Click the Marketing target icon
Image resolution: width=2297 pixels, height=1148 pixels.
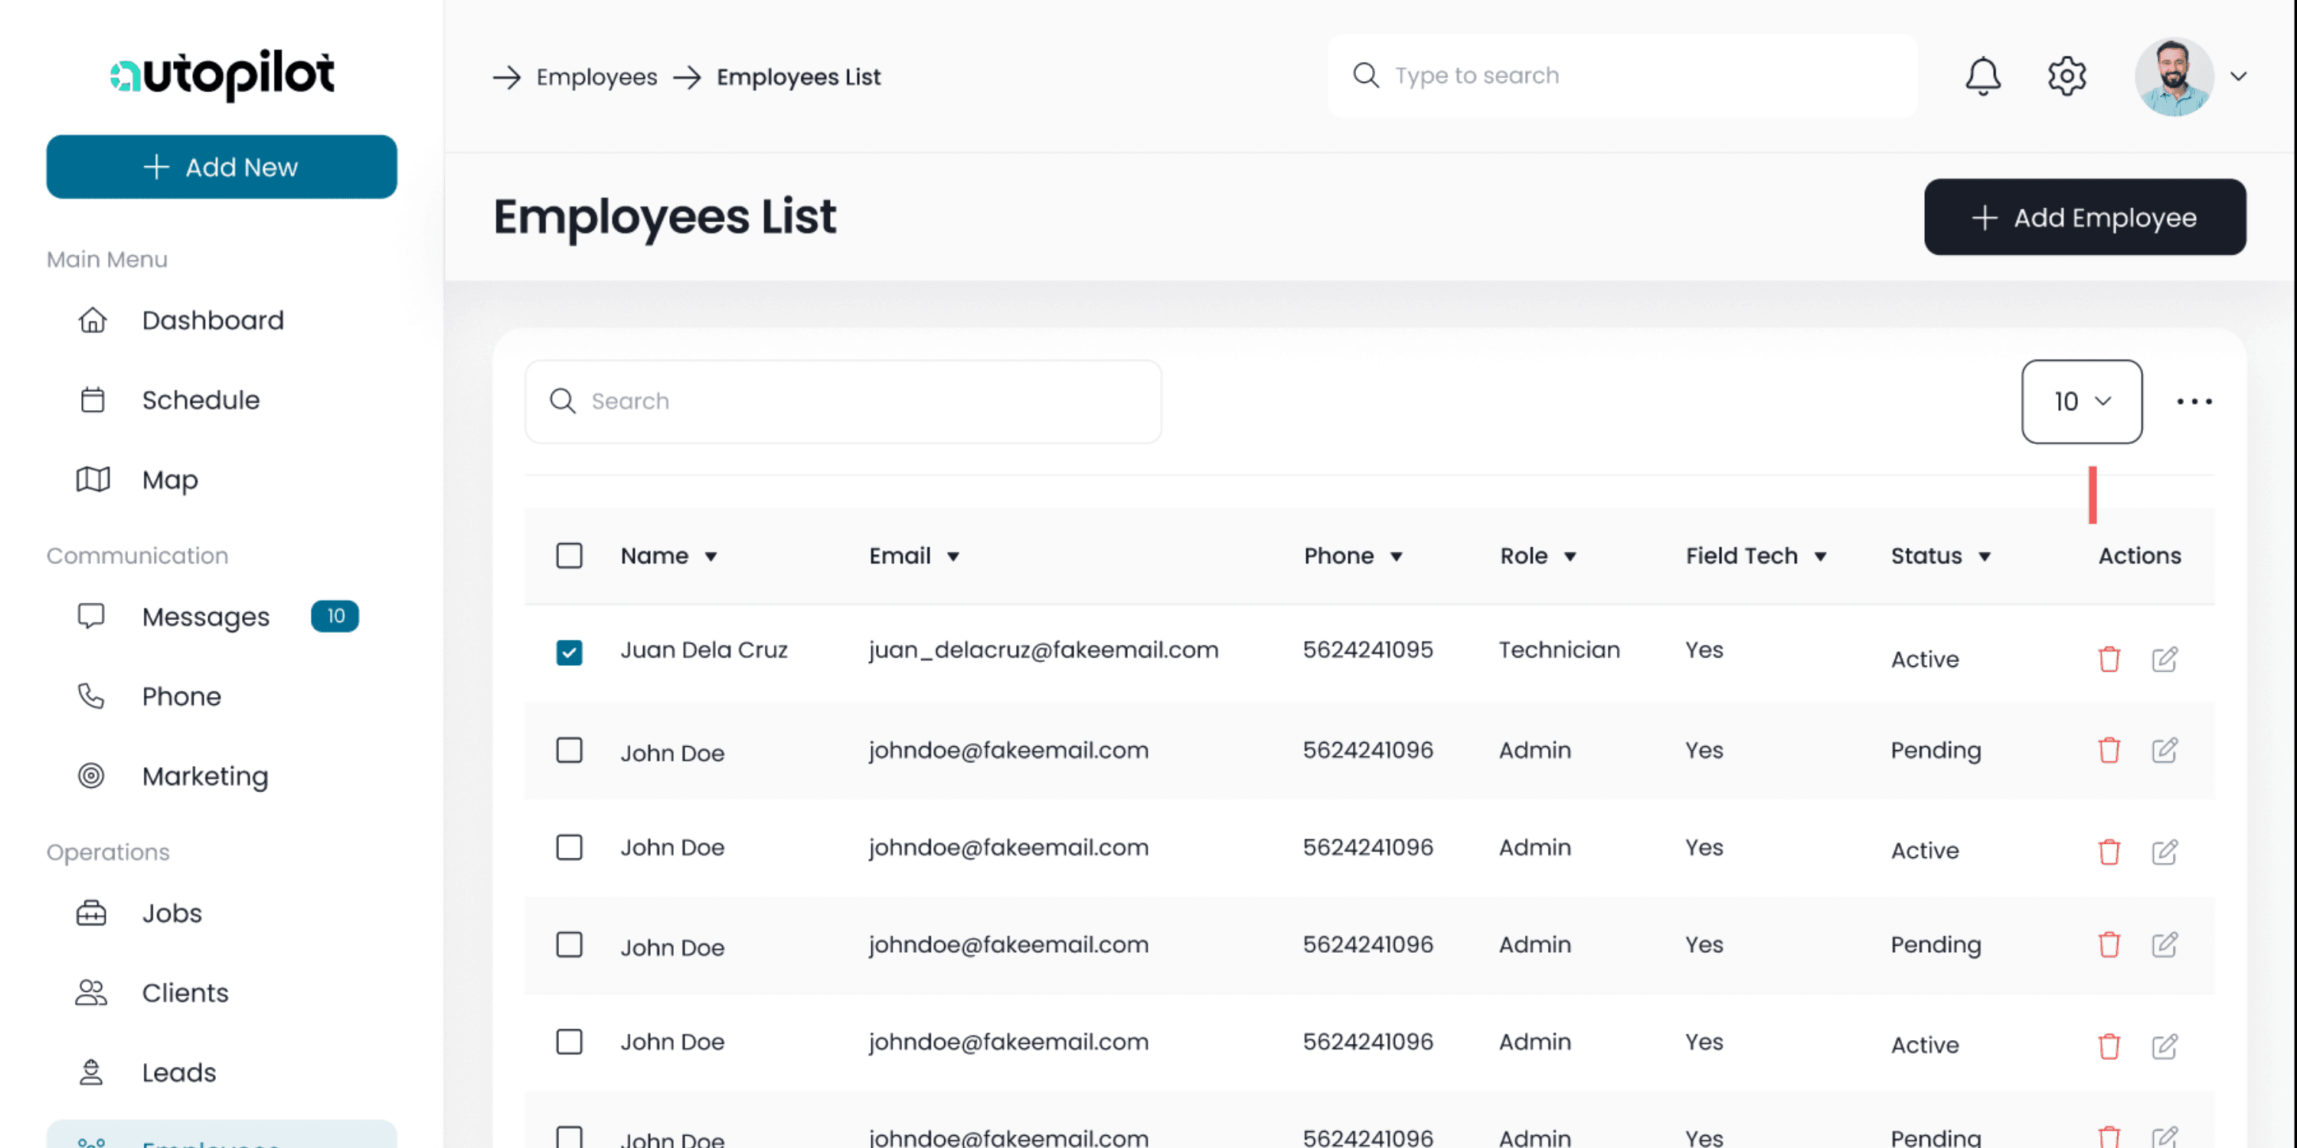pyautogui.click(x=91, y=775)
